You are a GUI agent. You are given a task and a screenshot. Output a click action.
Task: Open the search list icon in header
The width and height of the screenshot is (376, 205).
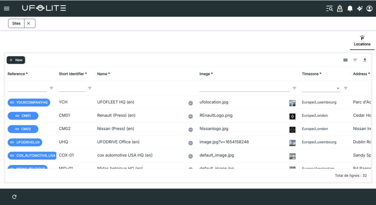[x=329, y=8]
